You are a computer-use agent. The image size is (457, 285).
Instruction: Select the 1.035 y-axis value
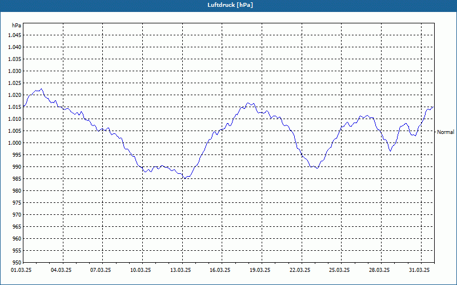(15, 59)
